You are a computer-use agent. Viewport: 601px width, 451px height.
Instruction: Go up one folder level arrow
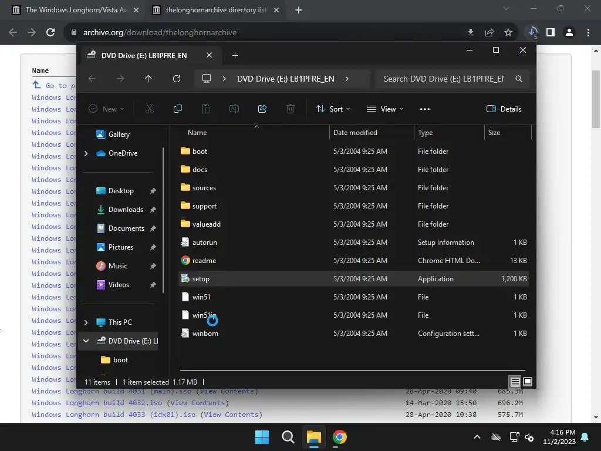[x=148, y=79]
